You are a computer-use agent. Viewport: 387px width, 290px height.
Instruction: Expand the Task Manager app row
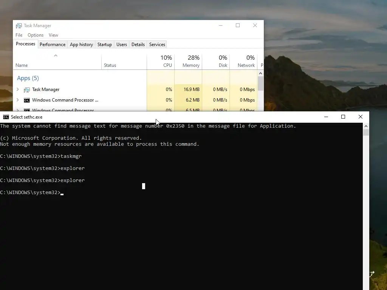pyautogui.click(x=17, y=89)
